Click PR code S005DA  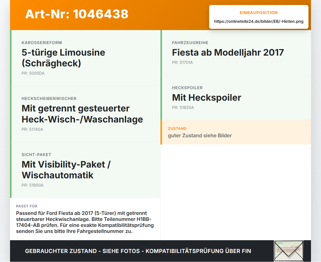coord(33,73)
